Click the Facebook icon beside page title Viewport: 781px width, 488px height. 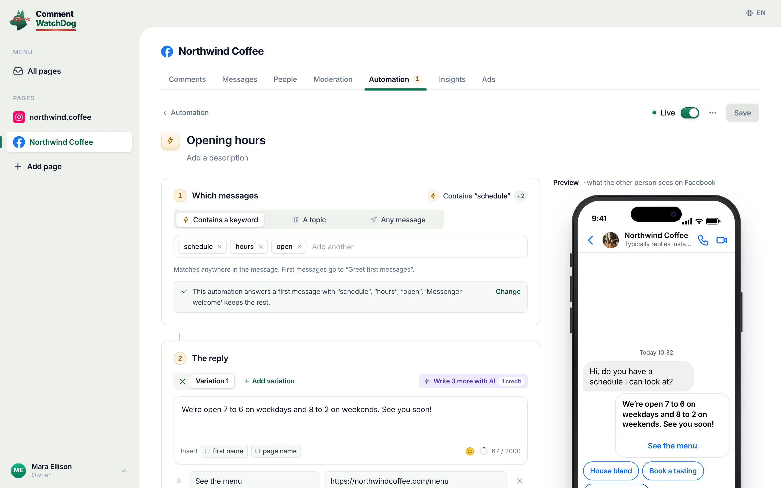tap(167, 51)
